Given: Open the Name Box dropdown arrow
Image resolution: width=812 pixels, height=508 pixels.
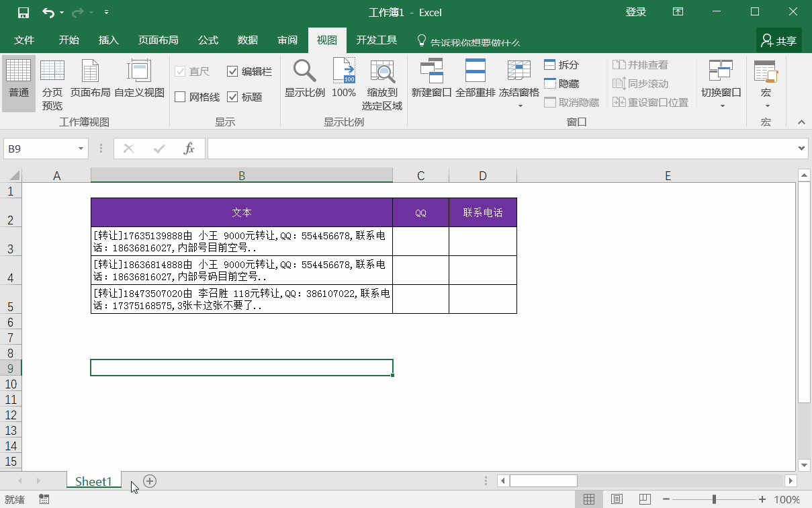Looking at the screenshot, I should pos(81,149).
